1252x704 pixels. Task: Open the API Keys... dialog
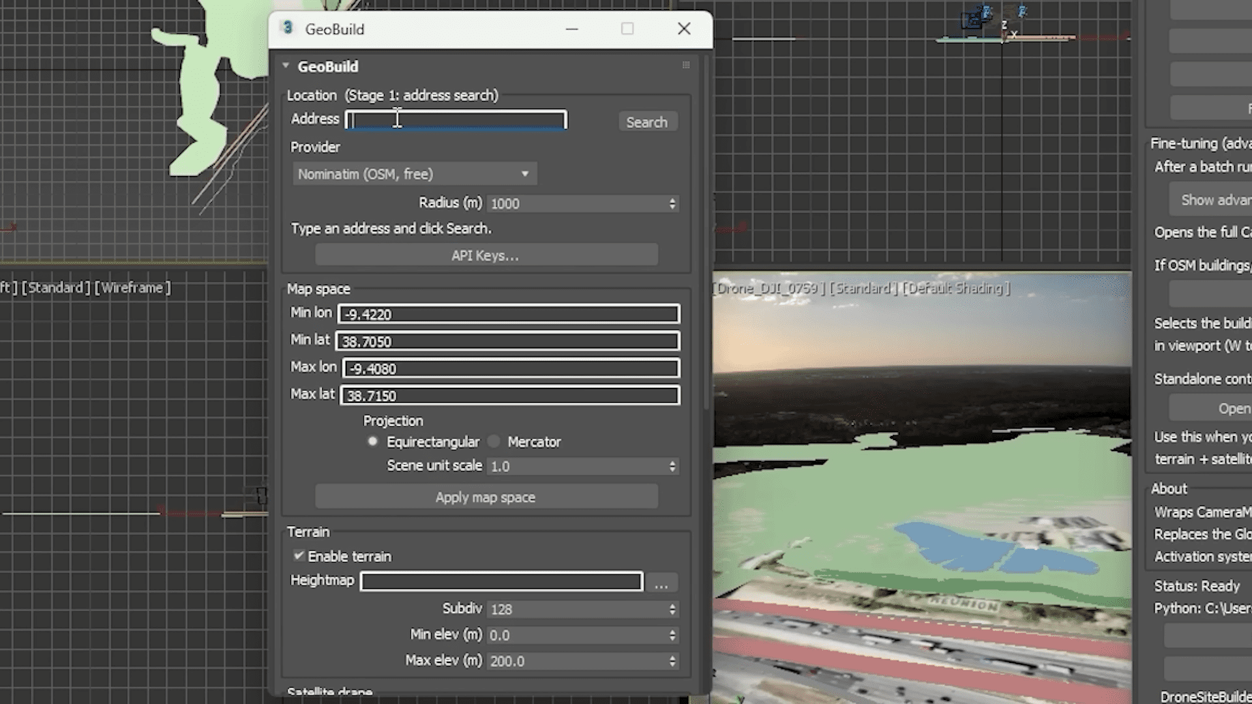pyautogui.click(x=486, y=256)
